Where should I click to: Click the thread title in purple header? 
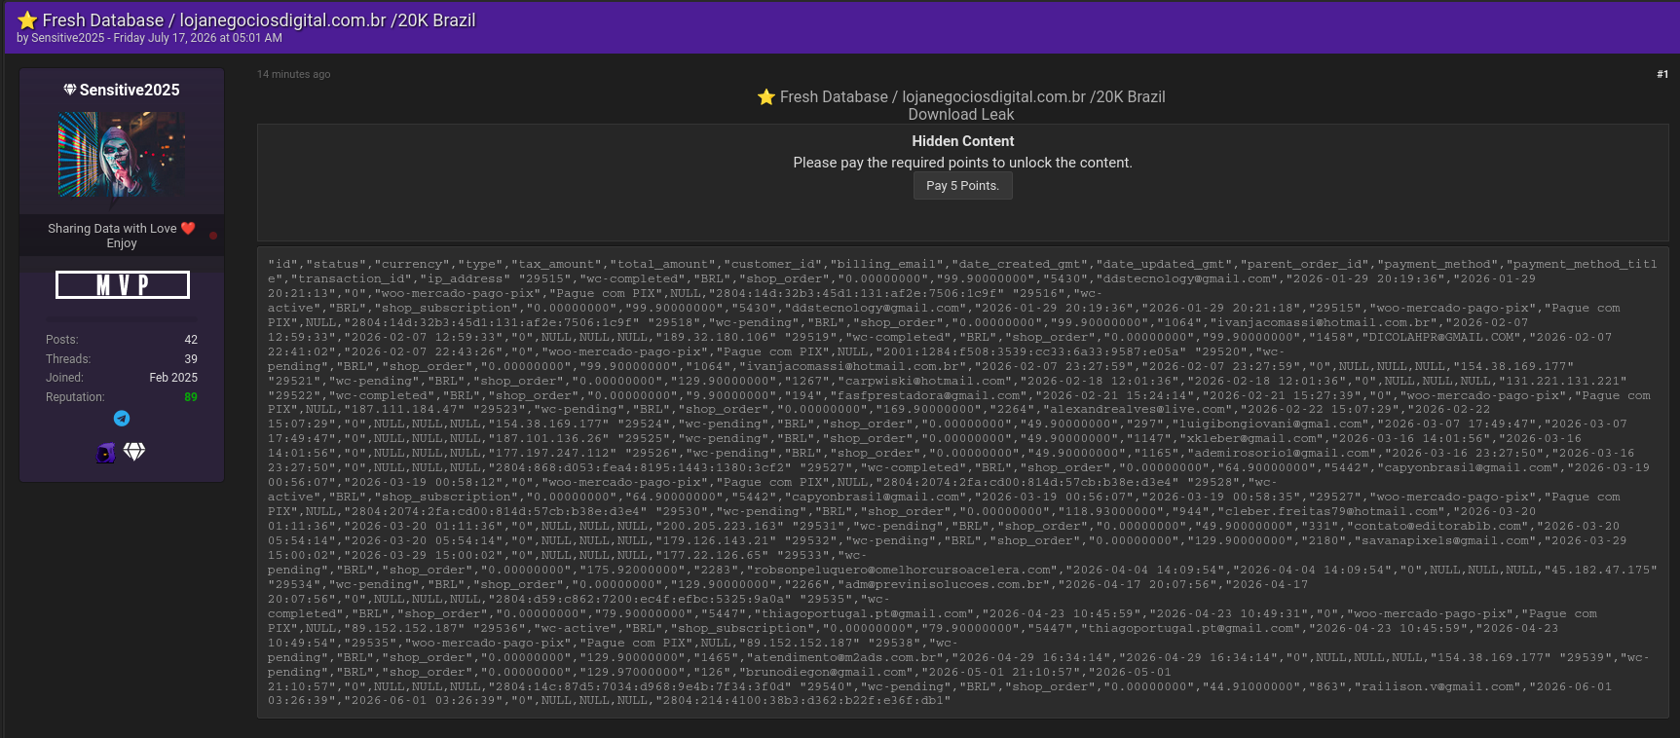click(259, 20)
